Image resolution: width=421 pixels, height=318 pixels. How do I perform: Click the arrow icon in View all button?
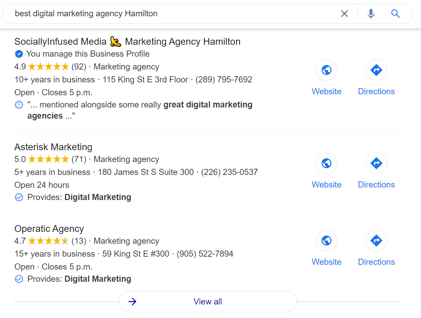pos(133,302)
